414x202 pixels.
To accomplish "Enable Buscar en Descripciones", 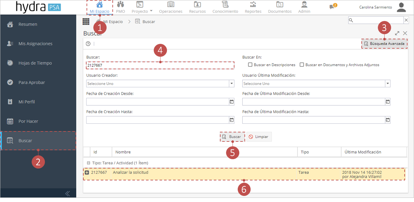I will [x=250, y=64].
